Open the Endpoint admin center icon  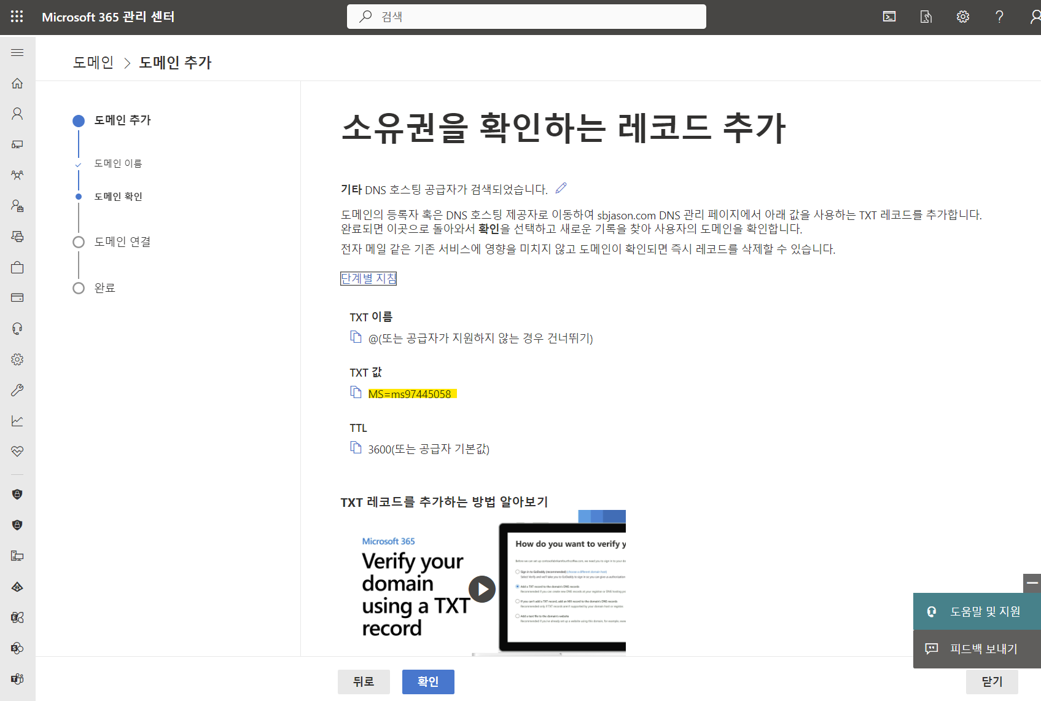point(17,556)
